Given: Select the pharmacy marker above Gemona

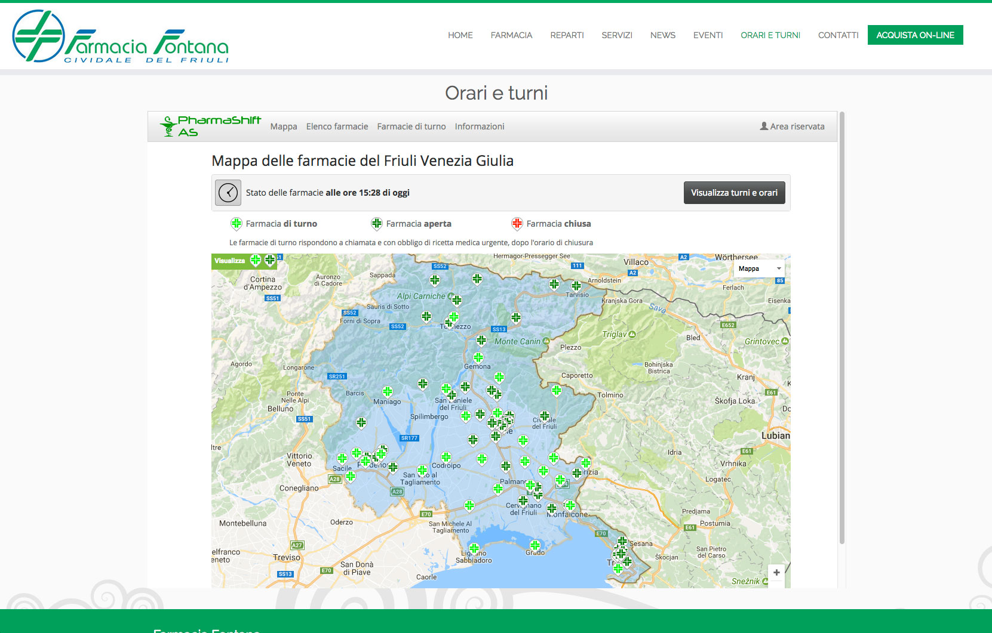Looking at the screenshot, I should (x=478, y=357).
